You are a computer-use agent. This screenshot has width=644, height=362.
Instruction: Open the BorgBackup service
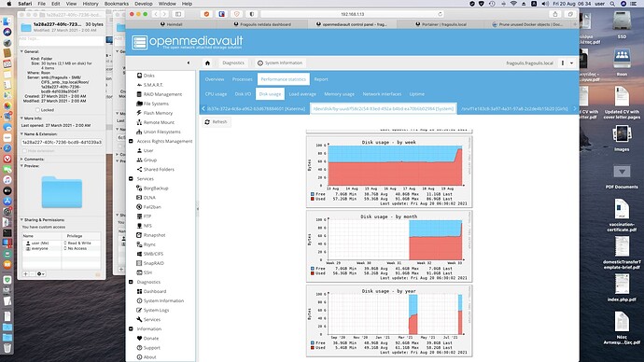tap(152, 188)
